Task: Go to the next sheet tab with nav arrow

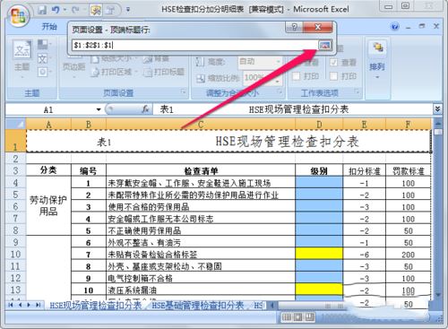Action: pyautogui.click(x=29, y=305)
